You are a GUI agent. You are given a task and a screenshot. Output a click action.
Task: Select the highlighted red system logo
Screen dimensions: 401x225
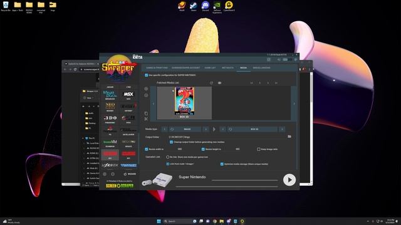(110, 154)
